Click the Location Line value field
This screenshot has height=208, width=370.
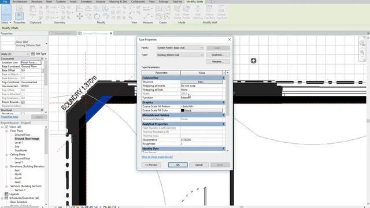[31, 62]
